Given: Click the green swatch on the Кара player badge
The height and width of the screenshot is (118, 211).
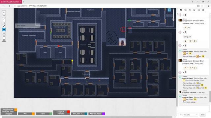Looking at the screenshot, I should tap(51, 114).
